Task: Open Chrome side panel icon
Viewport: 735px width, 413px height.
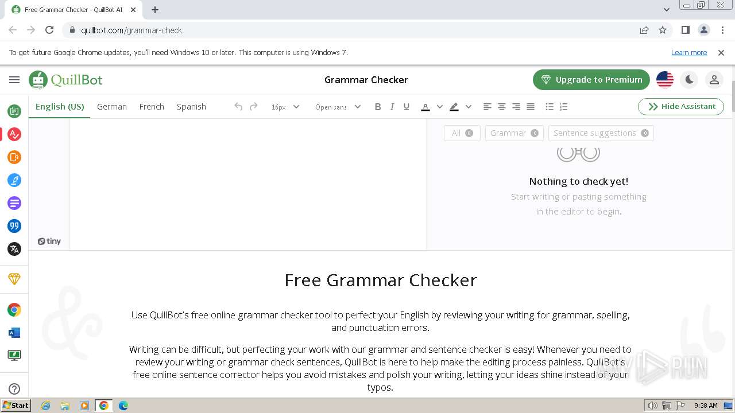Action: tap(686, 30)
